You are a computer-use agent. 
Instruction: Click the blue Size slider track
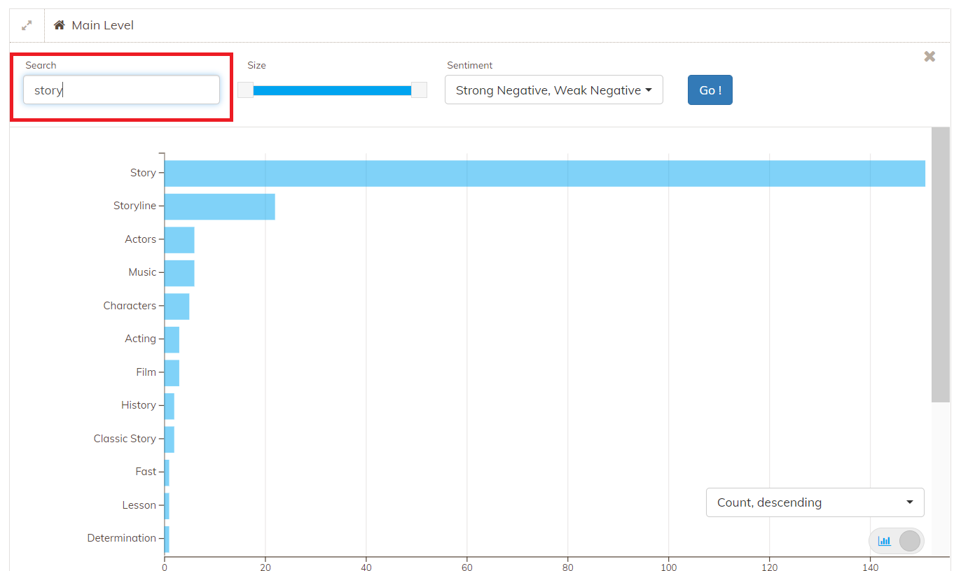coord(332,90)
